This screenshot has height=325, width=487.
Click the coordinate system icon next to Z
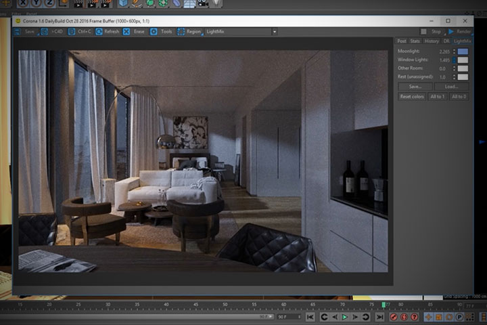(x=64, y=3)
